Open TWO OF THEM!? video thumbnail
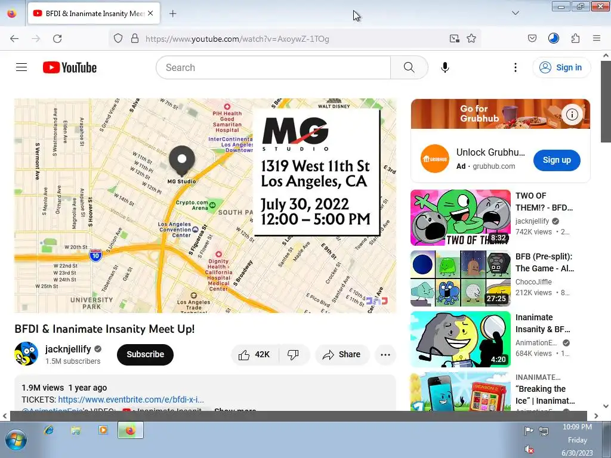 pos(460,217)
